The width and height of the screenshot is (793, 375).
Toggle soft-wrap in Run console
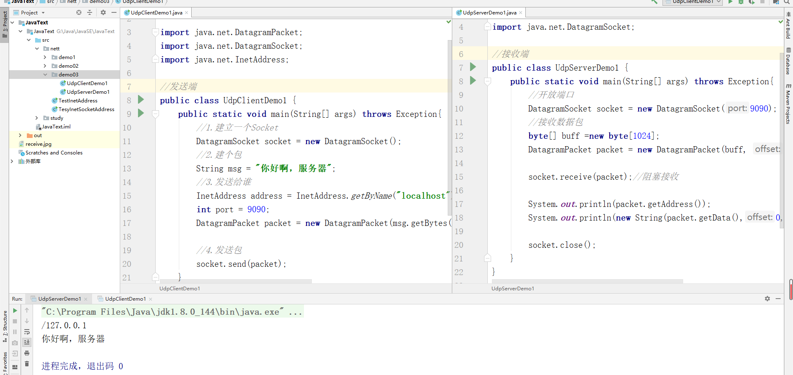(27, 332)
